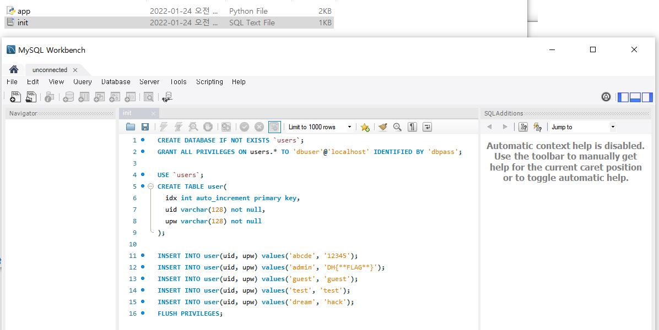This screenshot has width=659, height=330.
Task: Open script file in editor (folder icon)
Action: click(130, 127)
